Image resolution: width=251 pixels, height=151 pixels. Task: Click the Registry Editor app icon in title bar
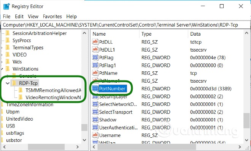click(6, 6)
